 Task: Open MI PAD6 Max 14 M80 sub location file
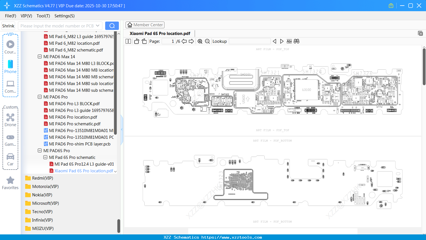pos(79,84)
